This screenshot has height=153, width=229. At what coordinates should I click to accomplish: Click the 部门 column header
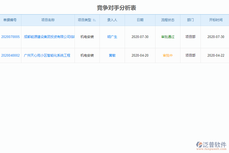click(x=190, y=20)
